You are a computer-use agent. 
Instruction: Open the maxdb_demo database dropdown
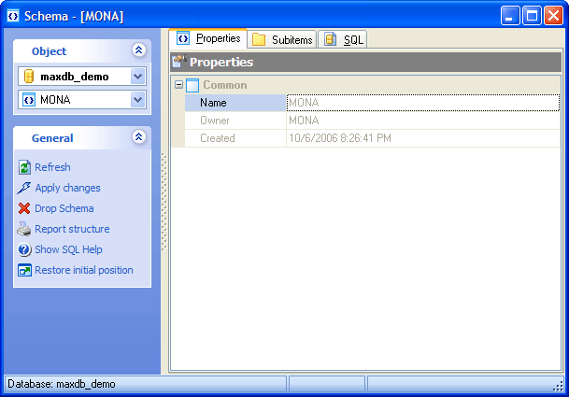coord(137,77)
